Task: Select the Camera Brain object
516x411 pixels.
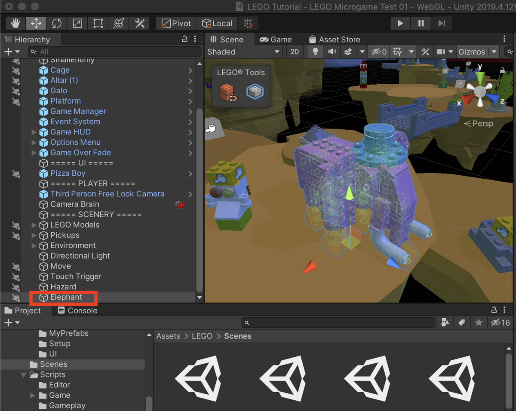Action: [x=75, y=204]
